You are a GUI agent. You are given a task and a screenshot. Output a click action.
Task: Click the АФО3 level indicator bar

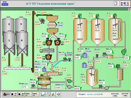119,30
